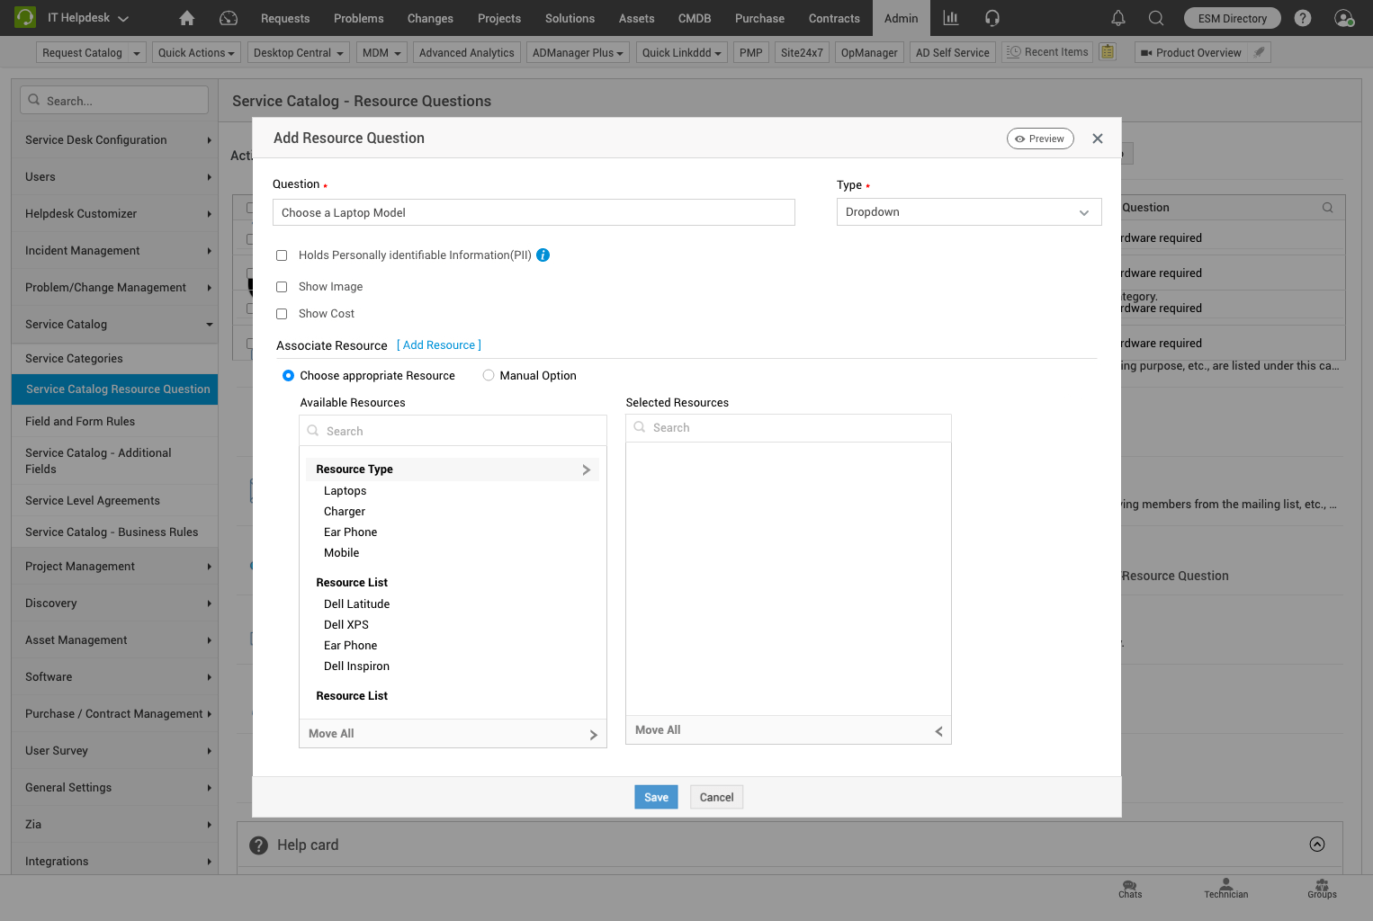
Task: Collapse the Help card section
Action: click(1317, 845)
